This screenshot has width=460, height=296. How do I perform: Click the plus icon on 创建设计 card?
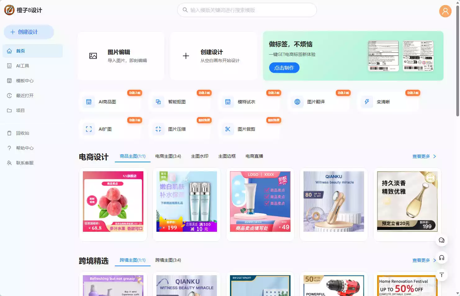pyautogui.click(x=186, y=56)
